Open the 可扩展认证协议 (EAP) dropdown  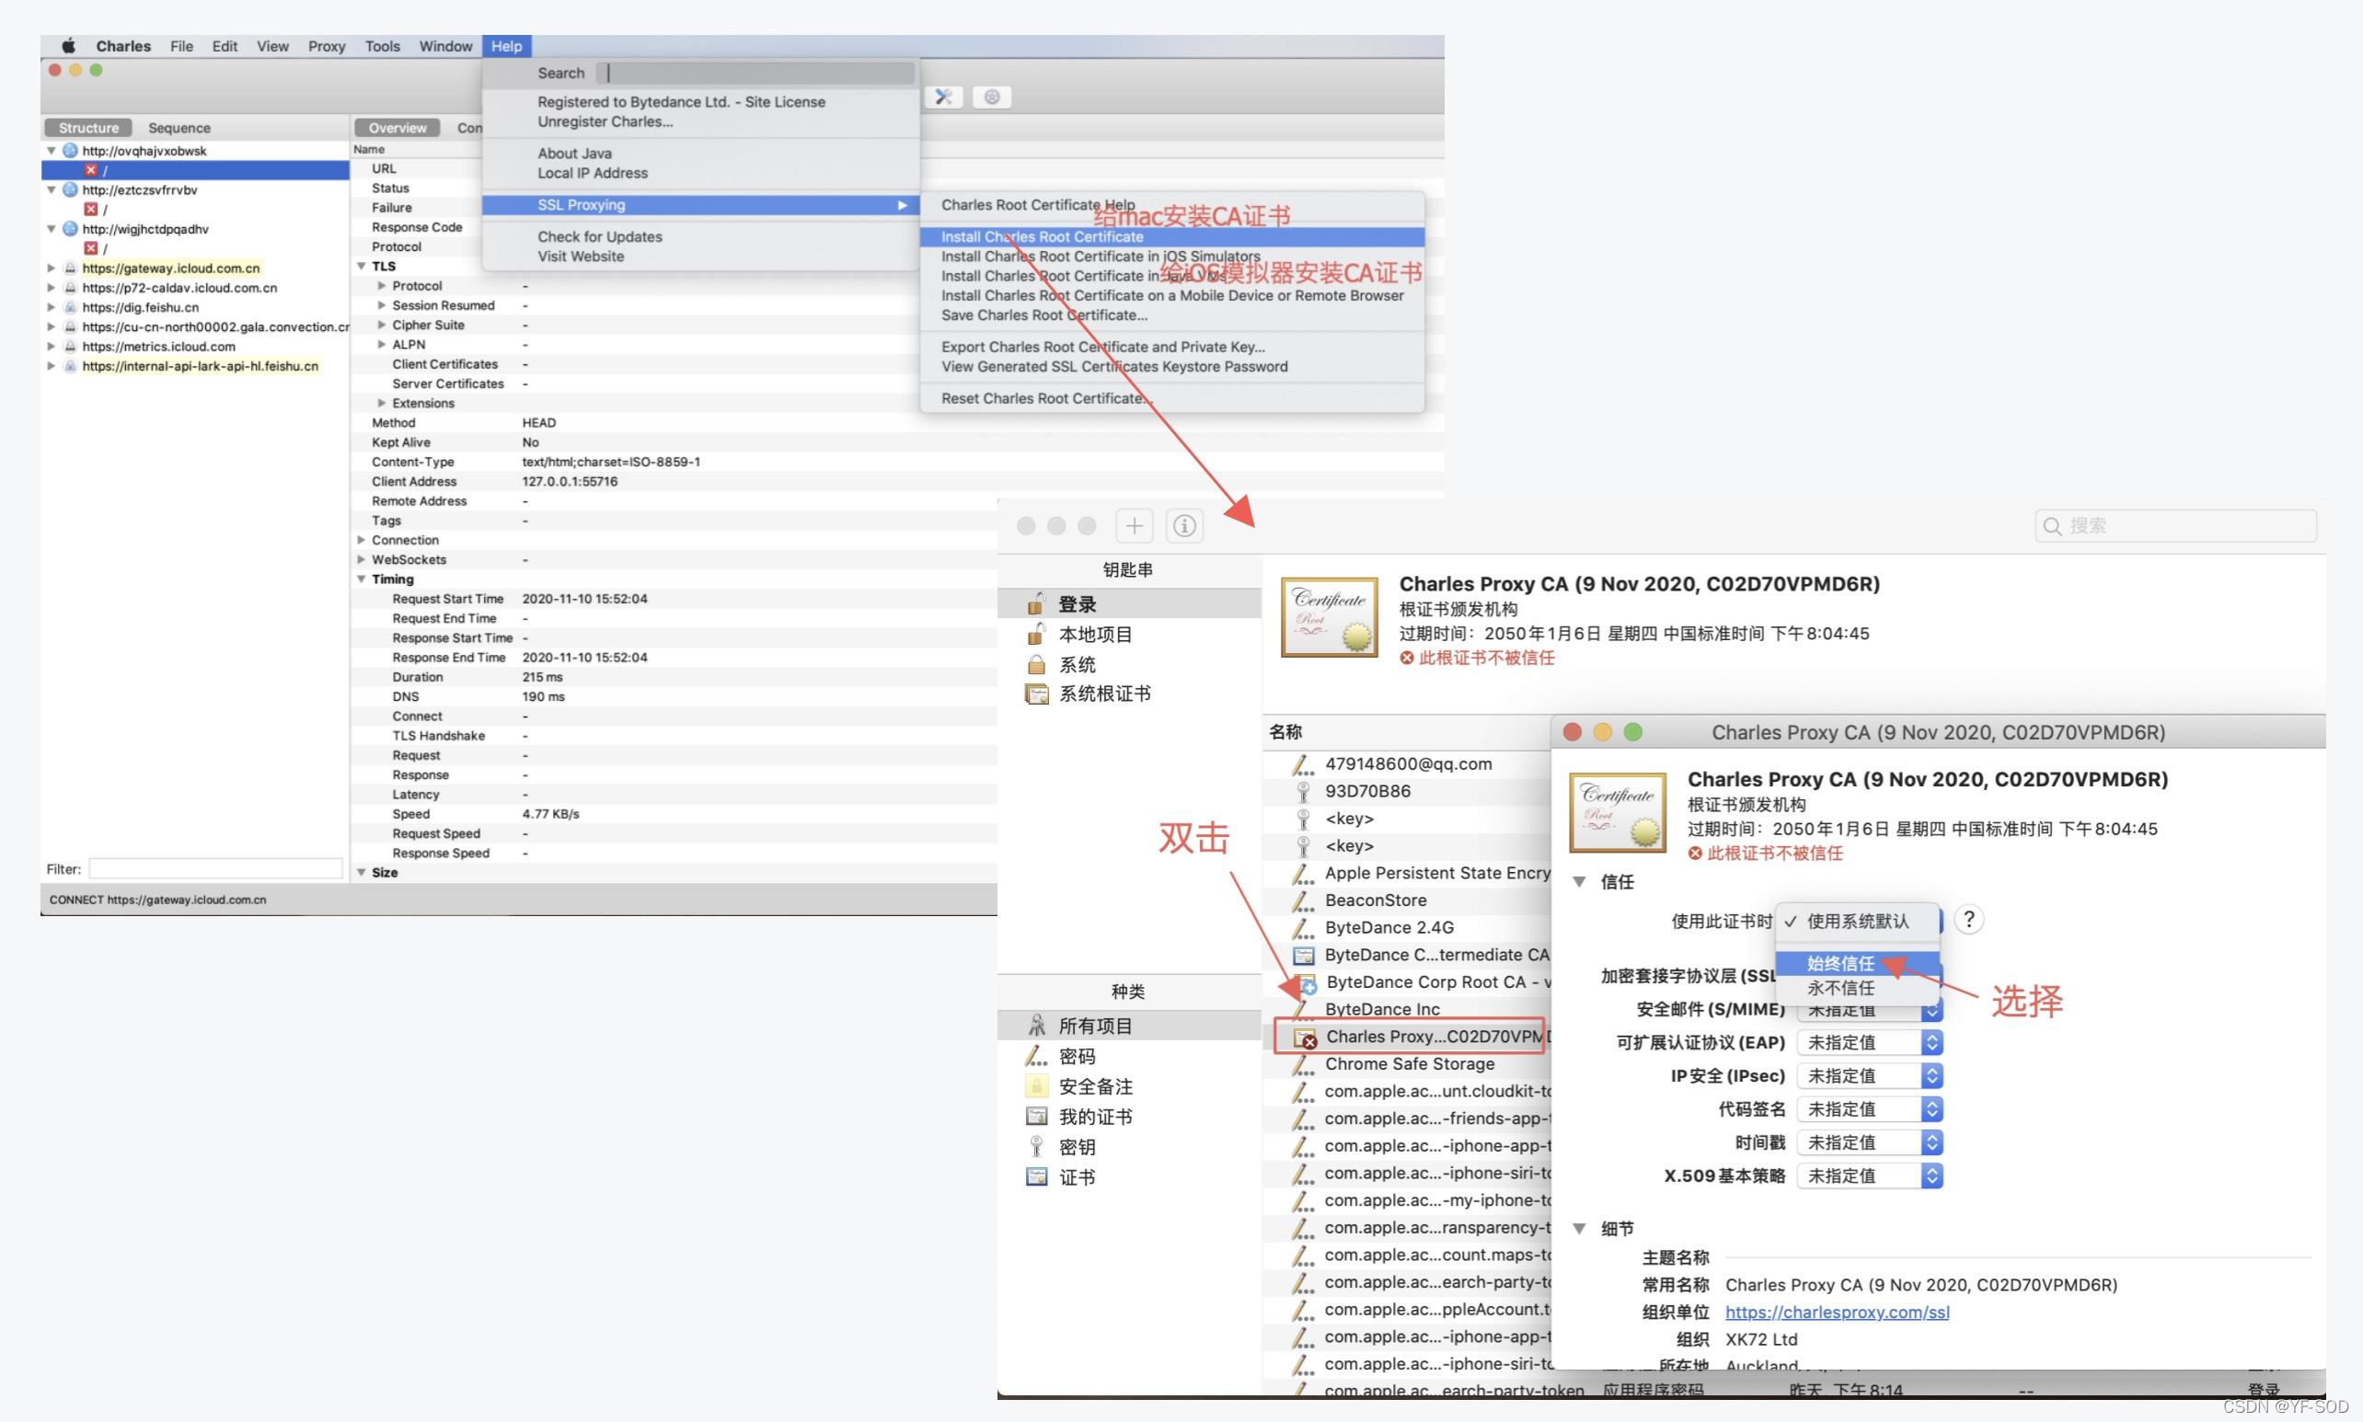pyautogui.click(x=1869, y=1042)
